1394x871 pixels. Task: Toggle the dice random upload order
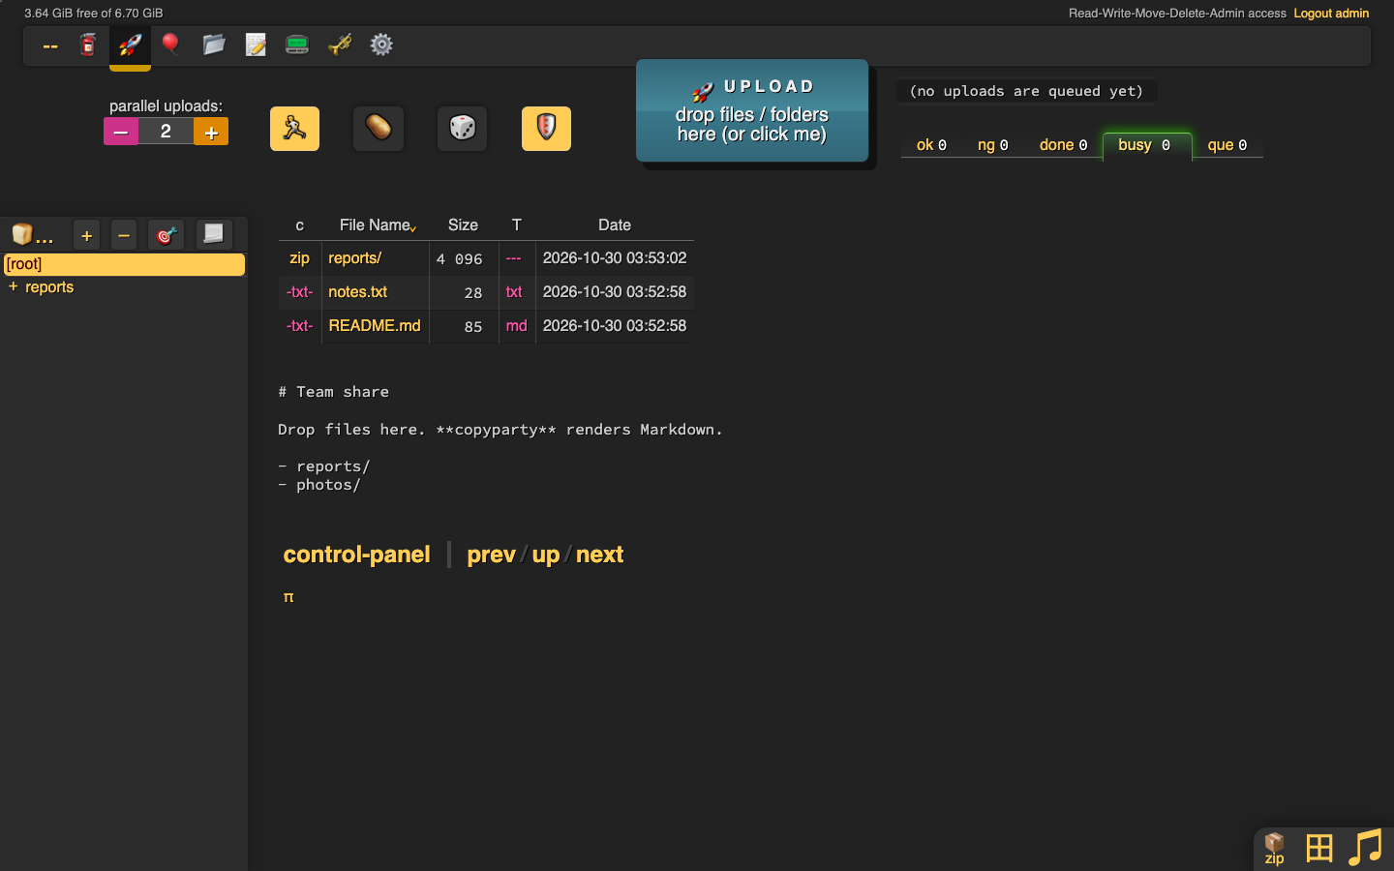pos(463,129)
